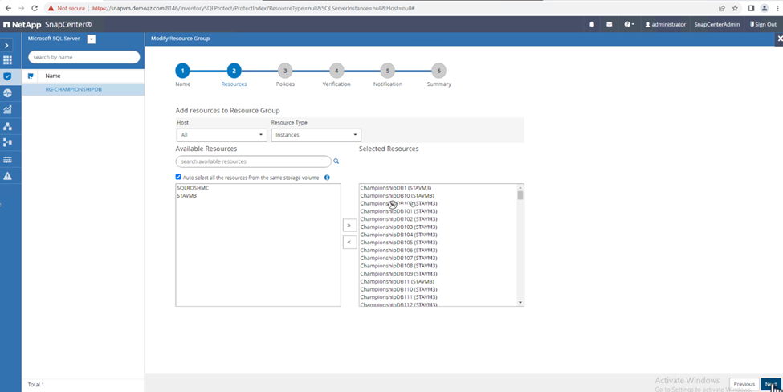This screenshot has height=392, width=783.
Task: Toggle Auto select resources from same storage volume
Action: tap(178, 177)
